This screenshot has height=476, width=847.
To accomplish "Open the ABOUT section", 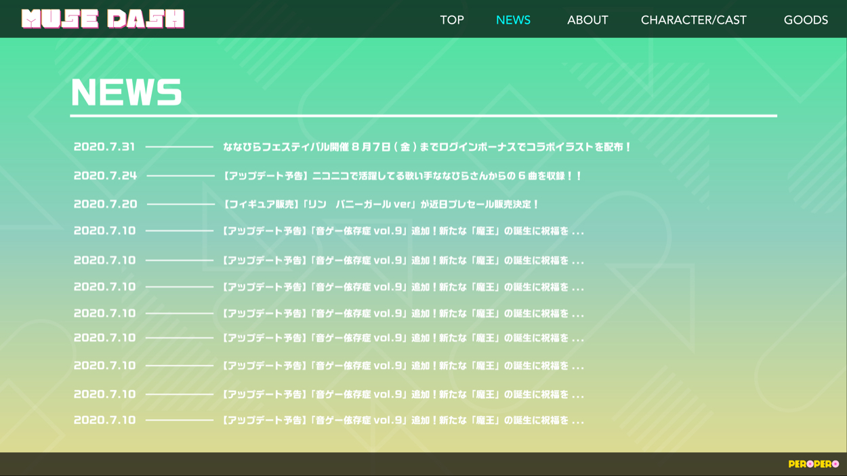I will pos(587,20).
